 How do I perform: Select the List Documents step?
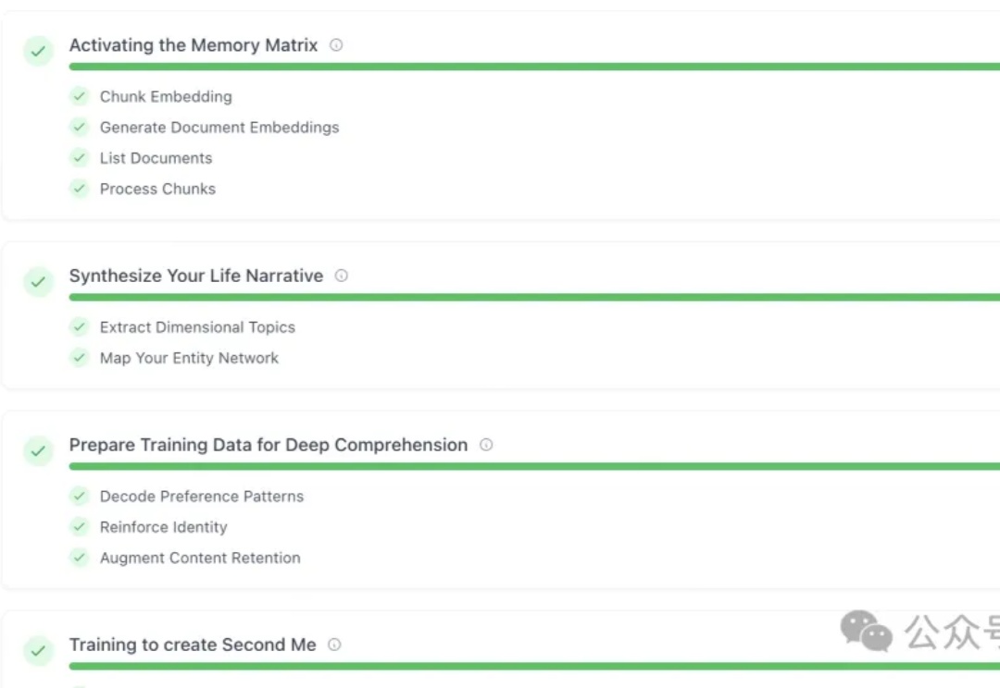pyautogui.click(x=156, y=158)
